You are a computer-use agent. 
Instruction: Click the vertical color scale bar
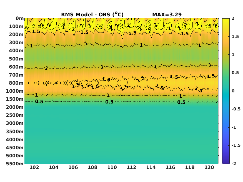coord(226,91)
